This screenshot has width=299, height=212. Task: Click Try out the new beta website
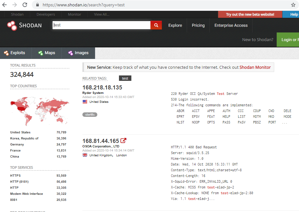pos(250,14)
